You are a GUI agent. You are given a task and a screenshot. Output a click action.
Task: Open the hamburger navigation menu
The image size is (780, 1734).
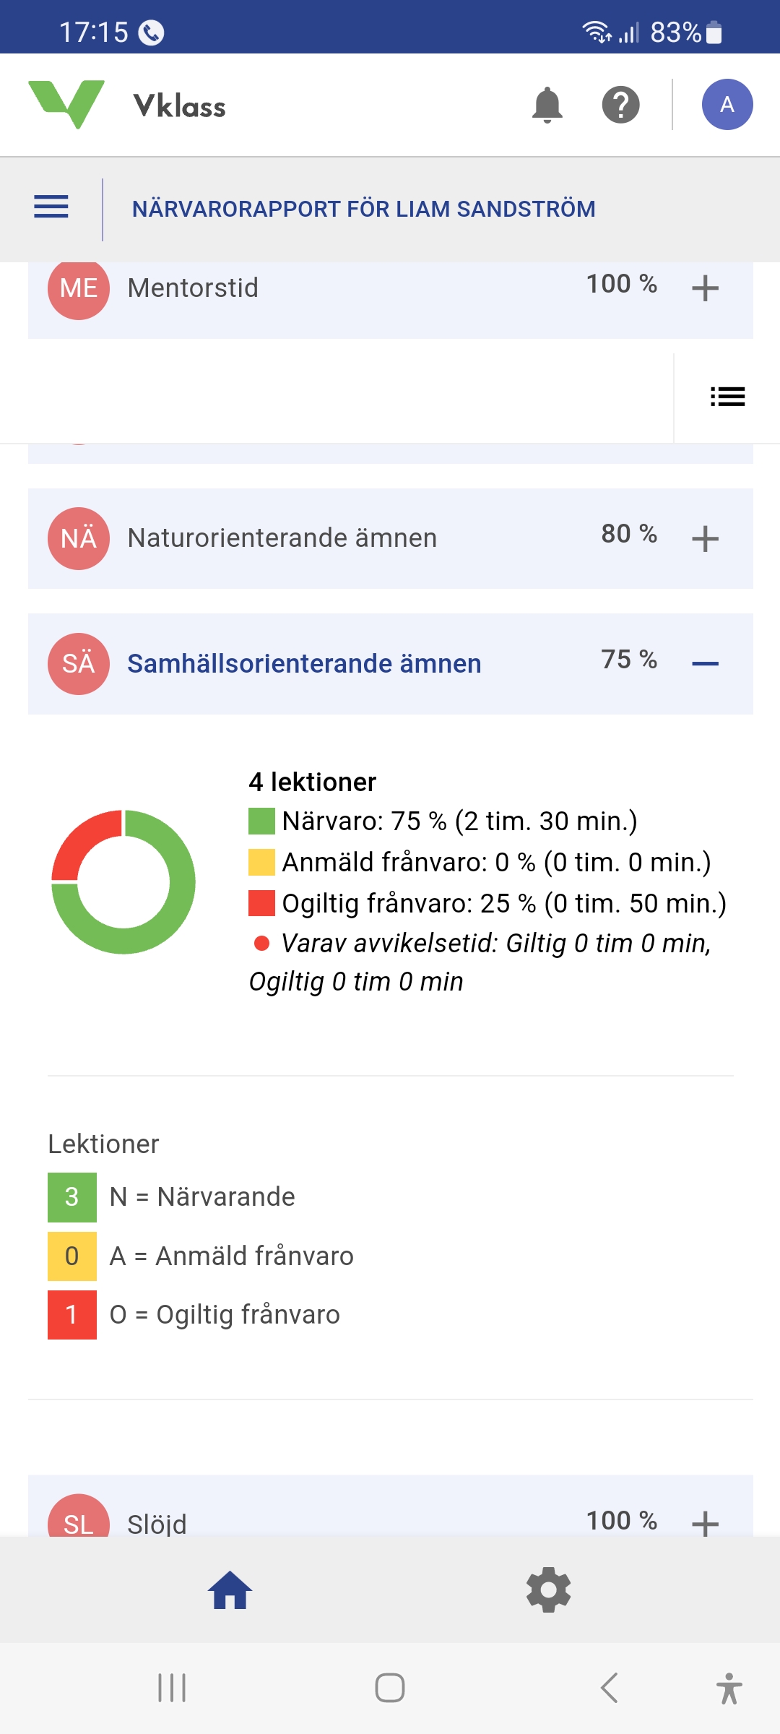(x=51, y=207)
